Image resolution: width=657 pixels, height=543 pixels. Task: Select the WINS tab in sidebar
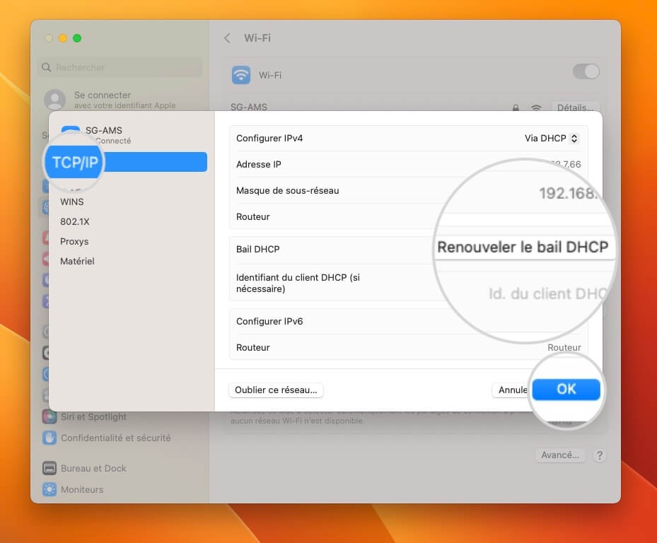72,202
